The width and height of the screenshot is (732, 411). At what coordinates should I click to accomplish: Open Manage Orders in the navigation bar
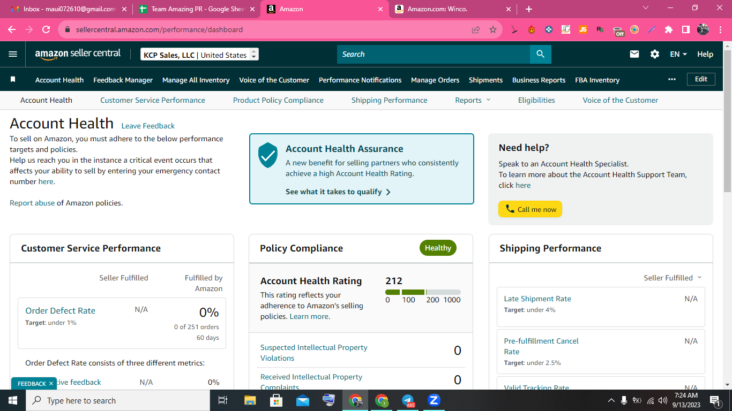[x=435, y=80]
